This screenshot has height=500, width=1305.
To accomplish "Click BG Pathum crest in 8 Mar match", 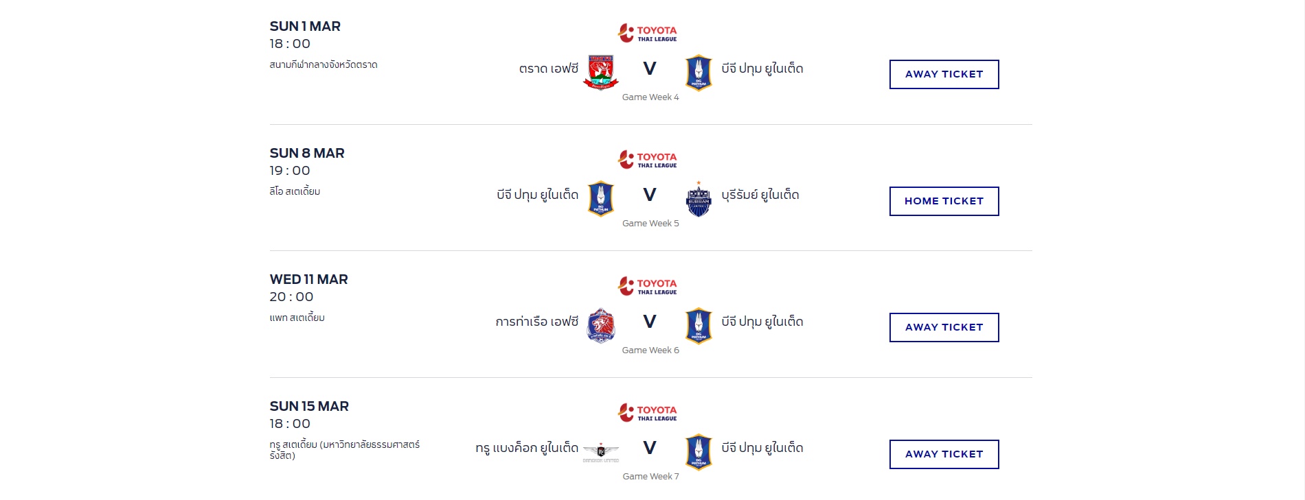I will (601, 199).
